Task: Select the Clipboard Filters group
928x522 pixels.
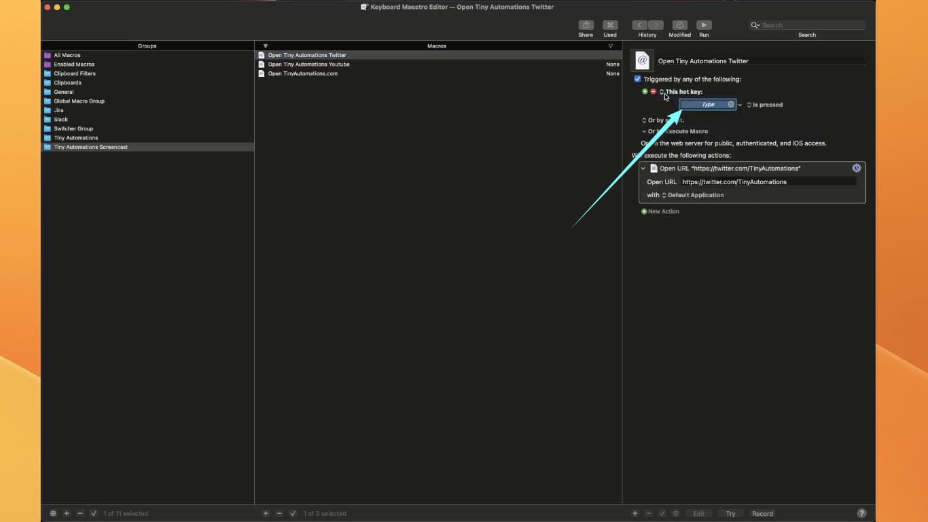Action: (x=147, y=73)
